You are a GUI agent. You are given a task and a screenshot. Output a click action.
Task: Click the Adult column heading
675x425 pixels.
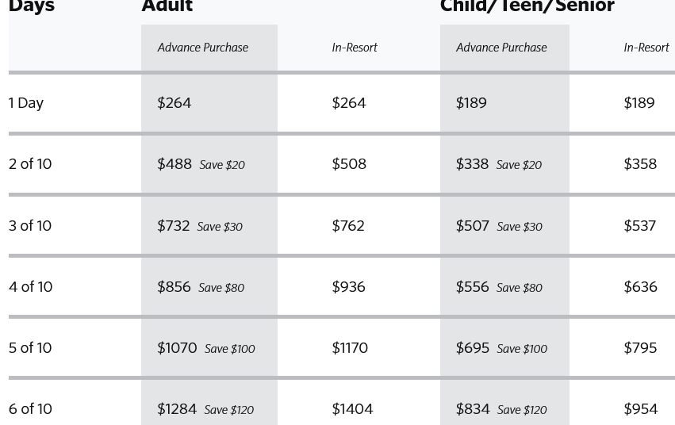click(x=167, y=6)
